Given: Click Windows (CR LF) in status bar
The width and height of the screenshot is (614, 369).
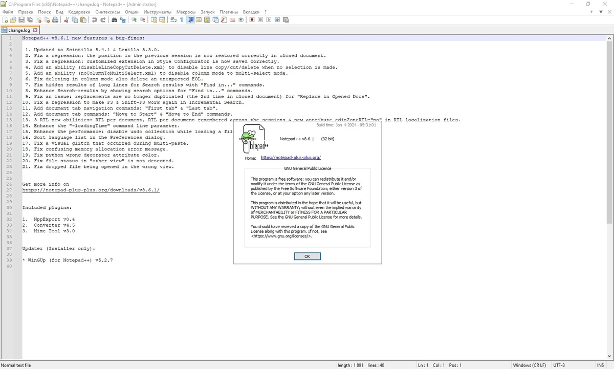Looking at the screenshot, I should click(x=529, y=365).
